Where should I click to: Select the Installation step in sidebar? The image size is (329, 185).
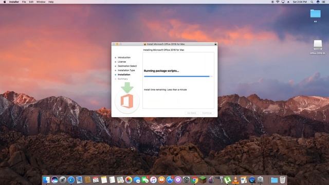124,75
